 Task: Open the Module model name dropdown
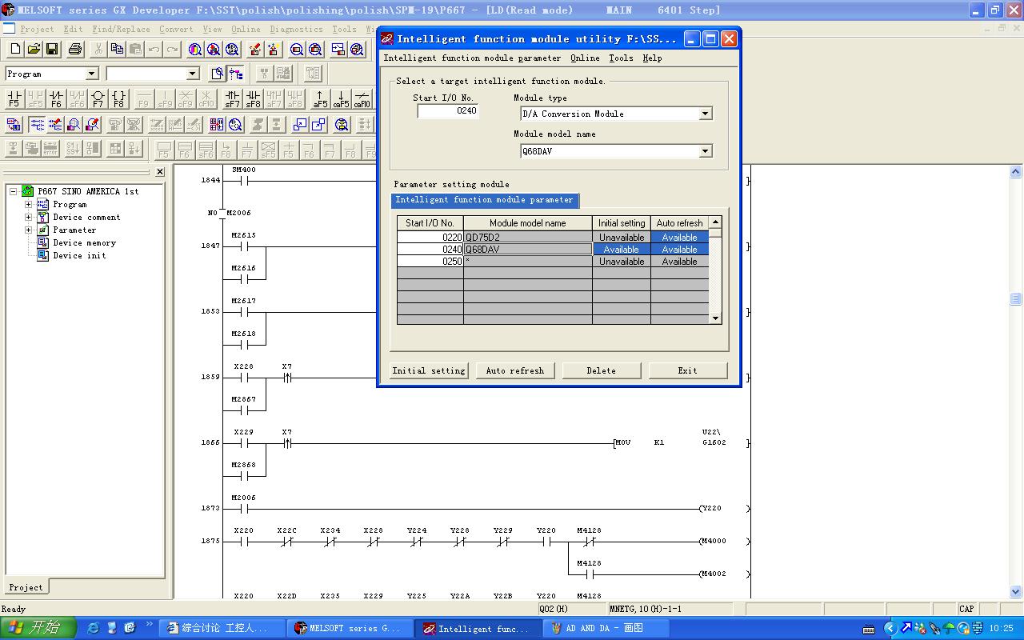(705, 151)
